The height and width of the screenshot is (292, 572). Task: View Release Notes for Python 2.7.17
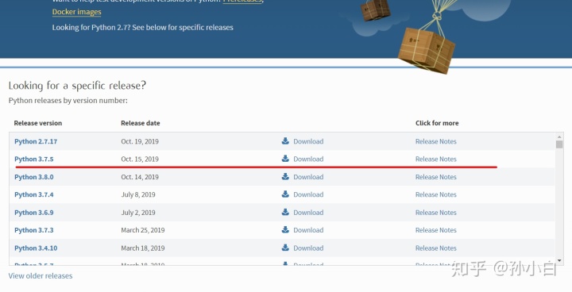(436, 141)
